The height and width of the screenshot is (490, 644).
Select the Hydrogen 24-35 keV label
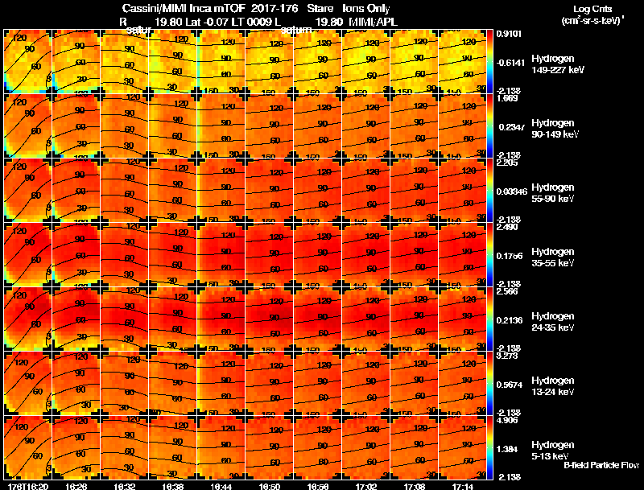pos(553,322)
